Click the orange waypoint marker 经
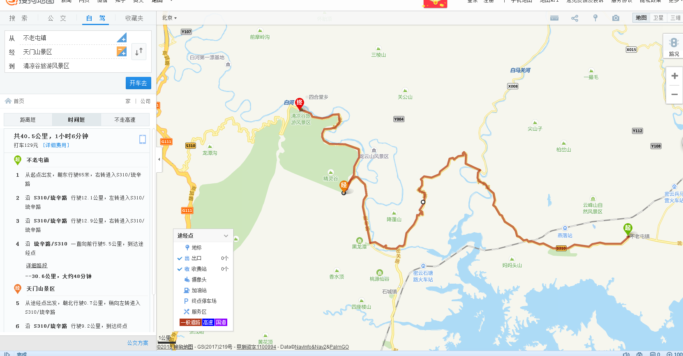The image size is (683, 356). pos(344,185)
